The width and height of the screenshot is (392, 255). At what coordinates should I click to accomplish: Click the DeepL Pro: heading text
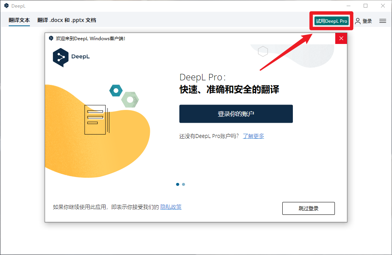[x=202, y=77]
